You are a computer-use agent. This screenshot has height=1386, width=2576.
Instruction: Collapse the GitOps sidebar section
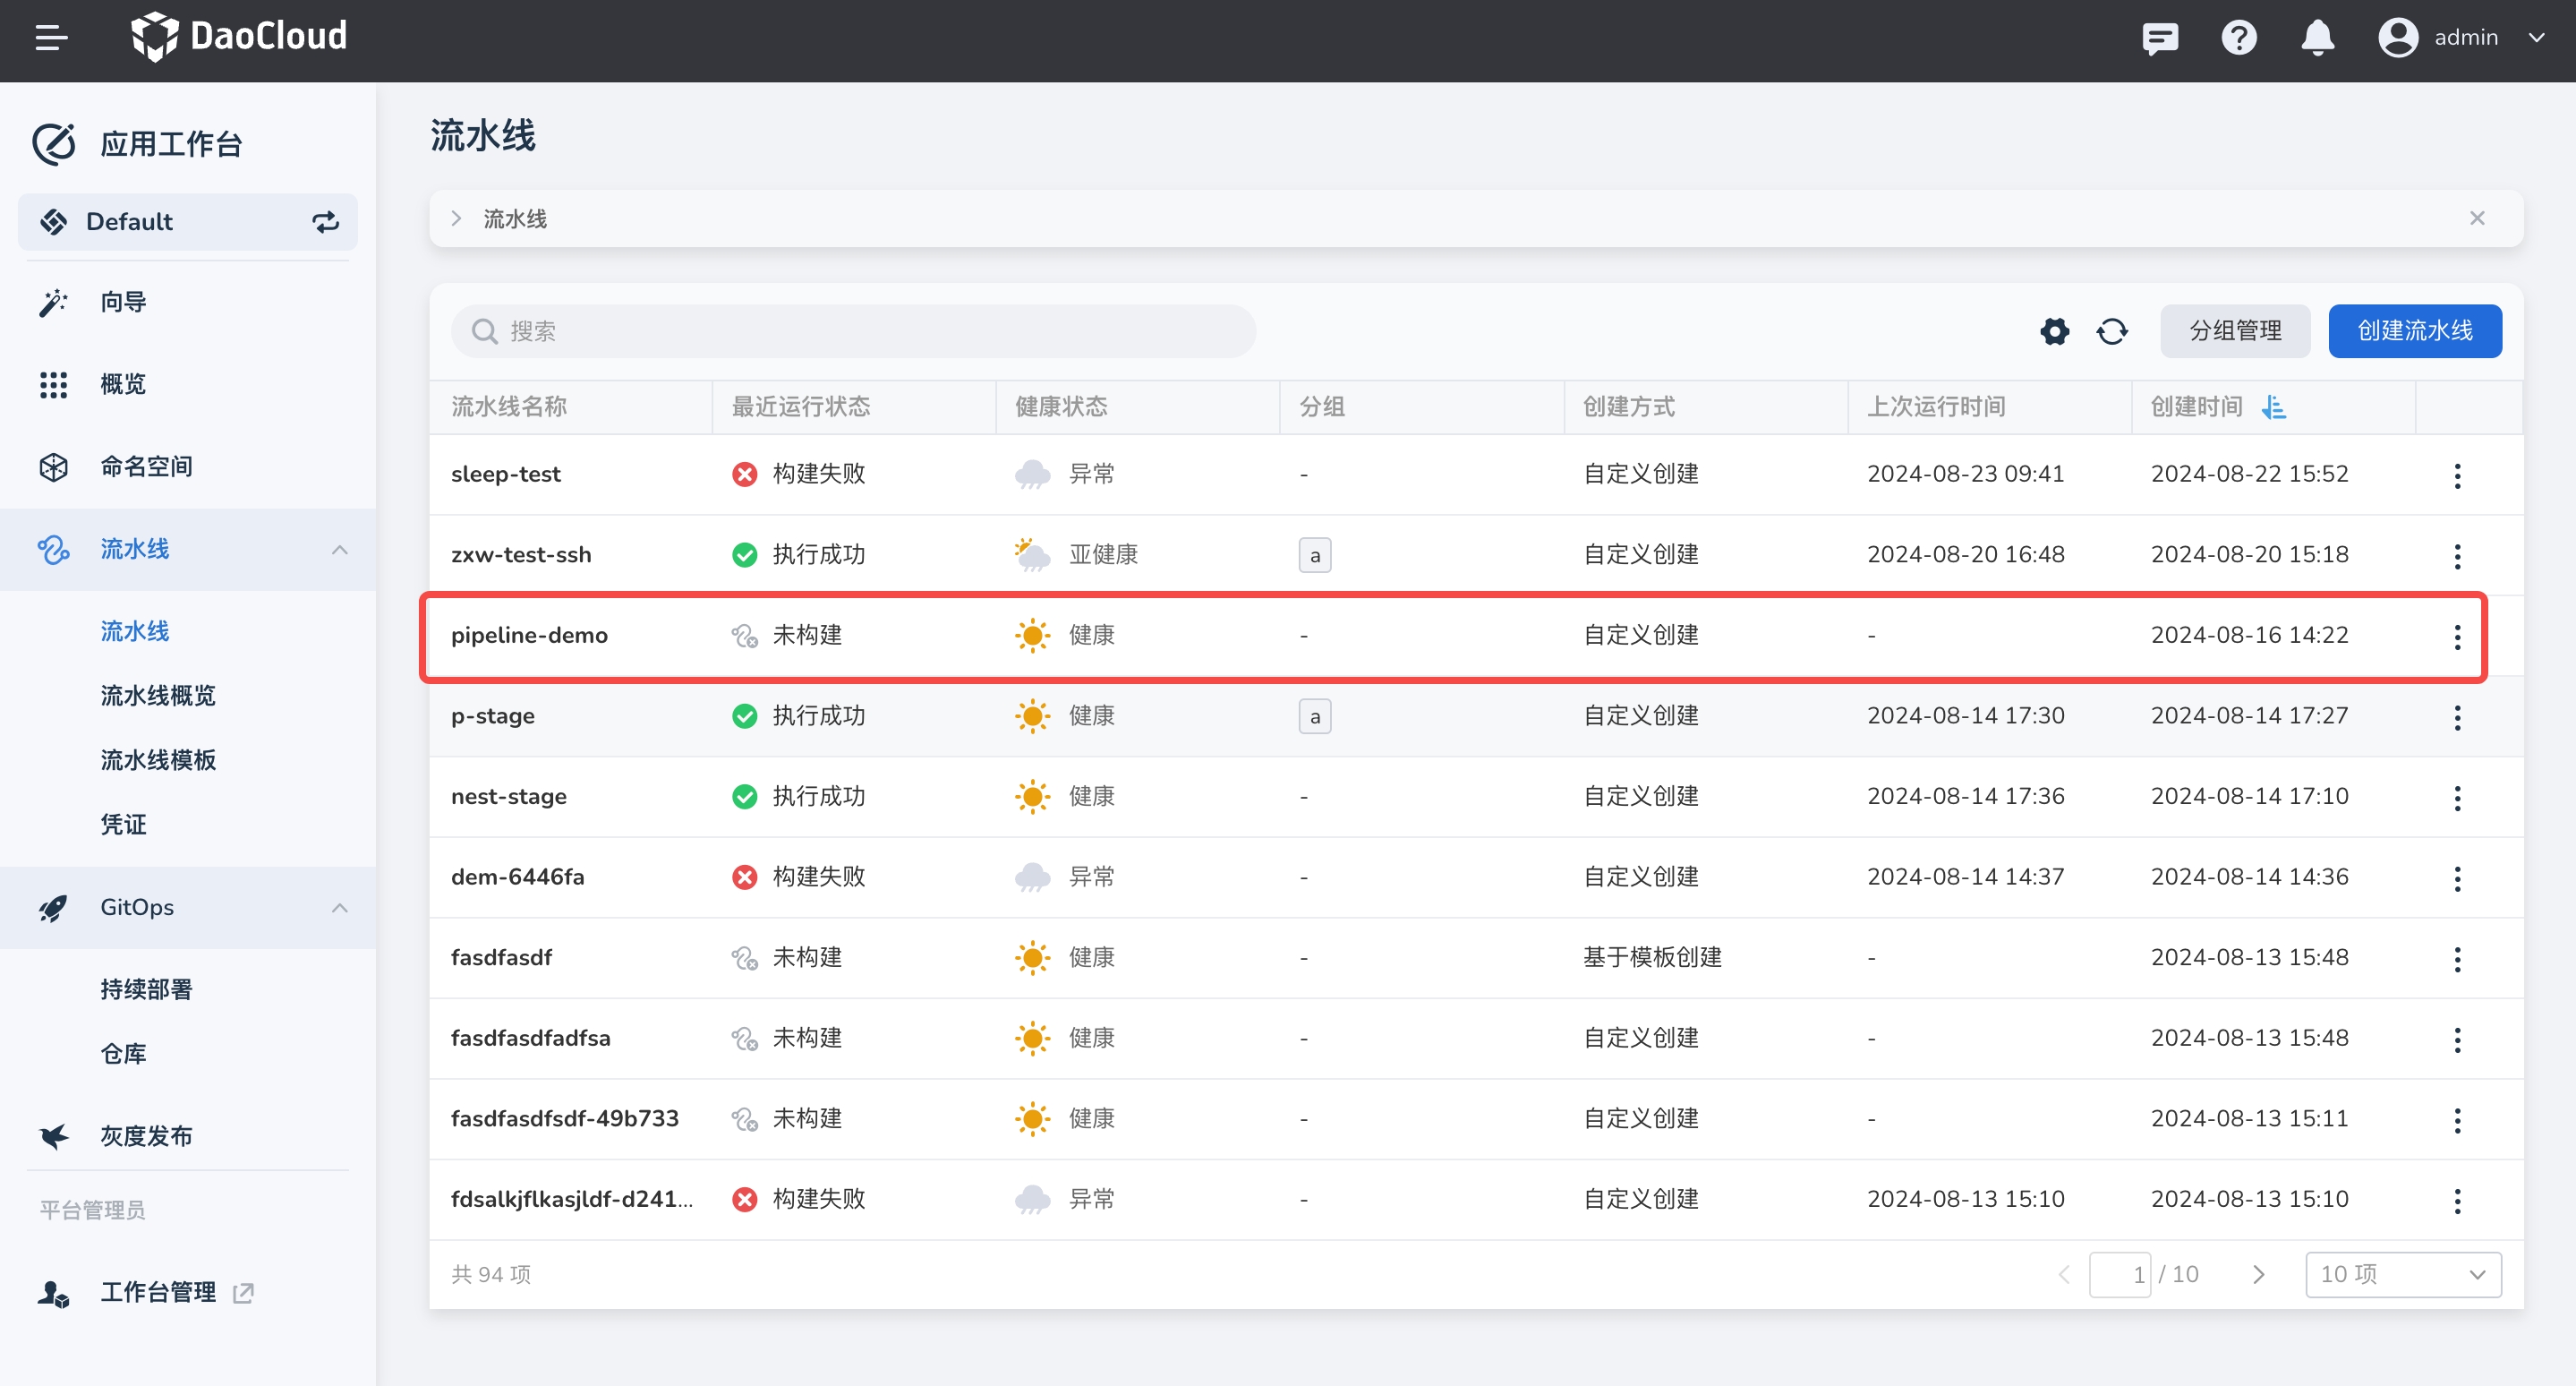340,908
